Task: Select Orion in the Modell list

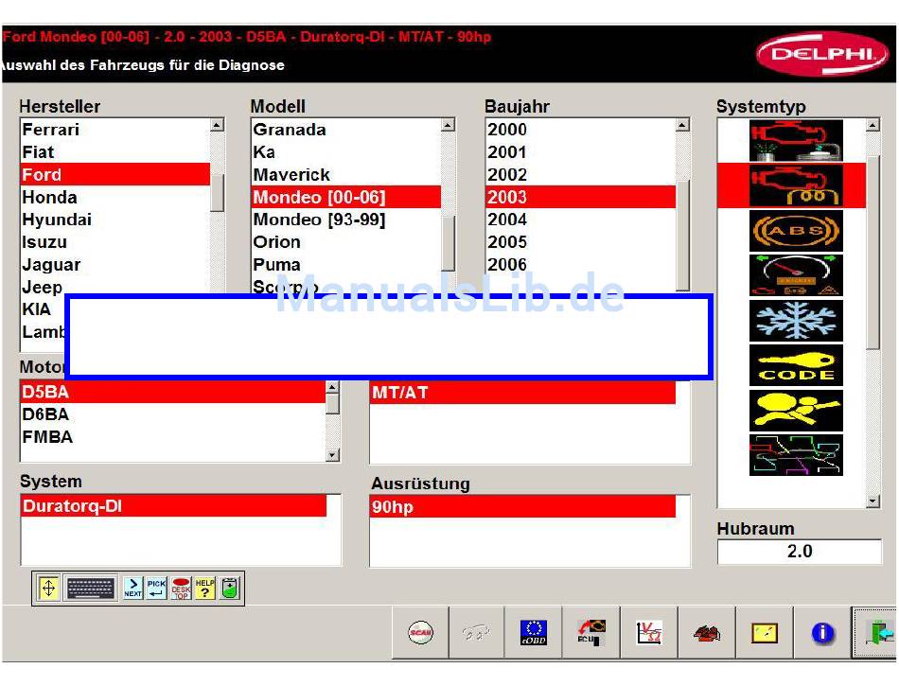Action: [x=346, y=242]
